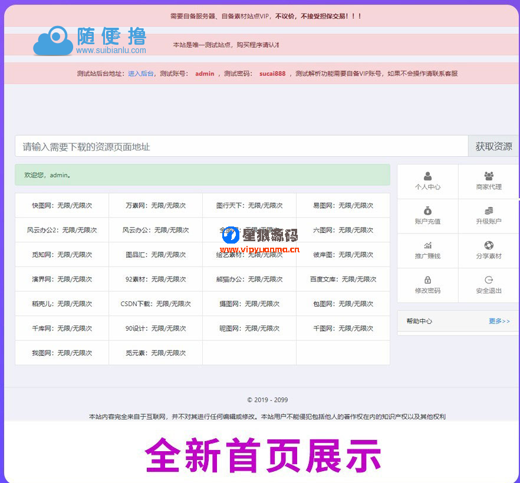Click the www.suibianlu.com logo text
The image size is (520, 483).
(x=111, y=50)
